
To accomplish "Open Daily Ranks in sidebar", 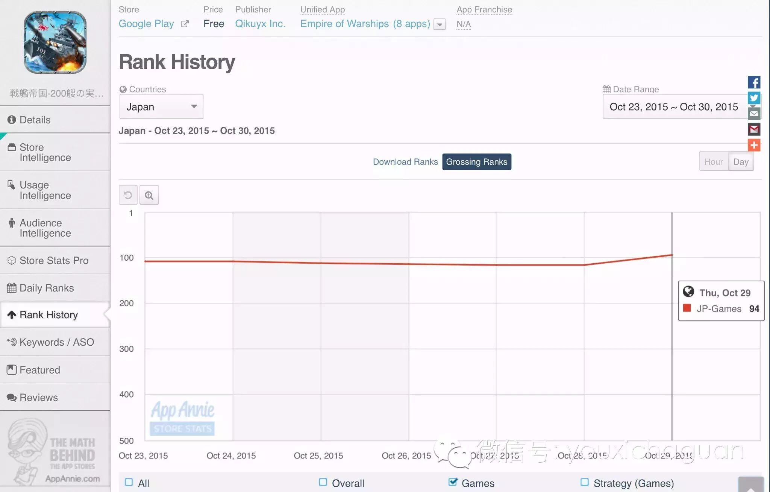I will tap(47, 288).
